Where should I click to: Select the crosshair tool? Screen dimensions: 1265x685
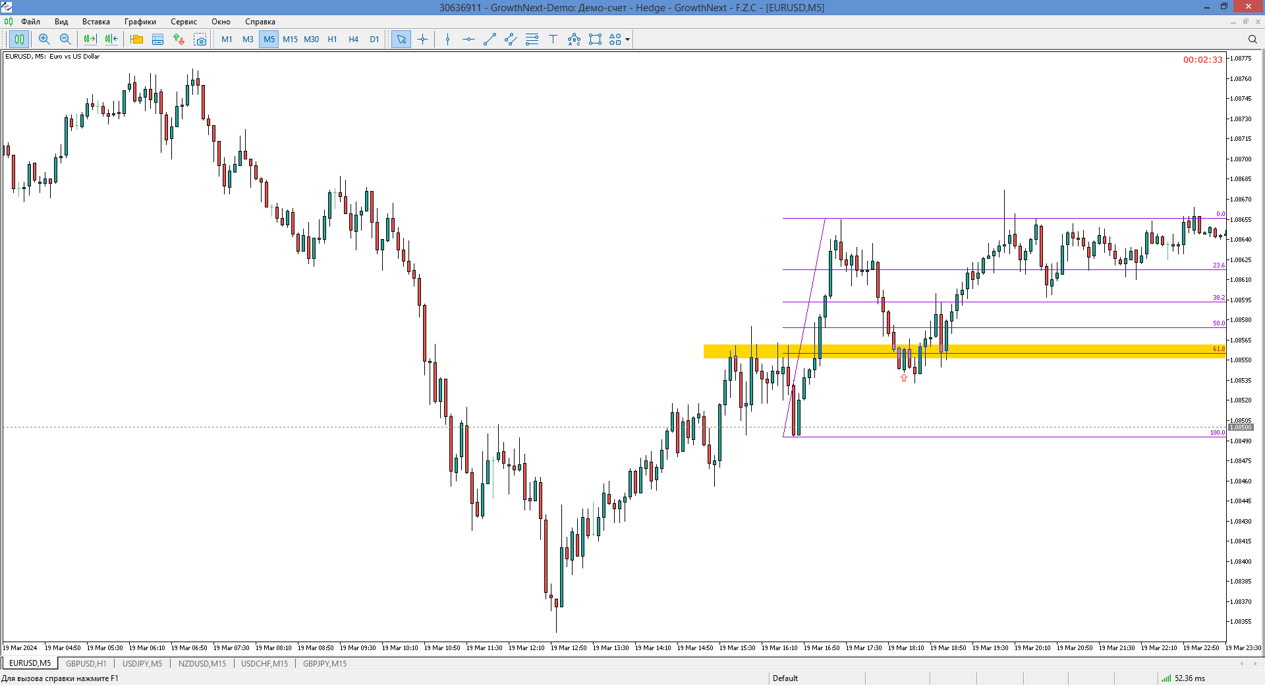[x=422, y=40]
